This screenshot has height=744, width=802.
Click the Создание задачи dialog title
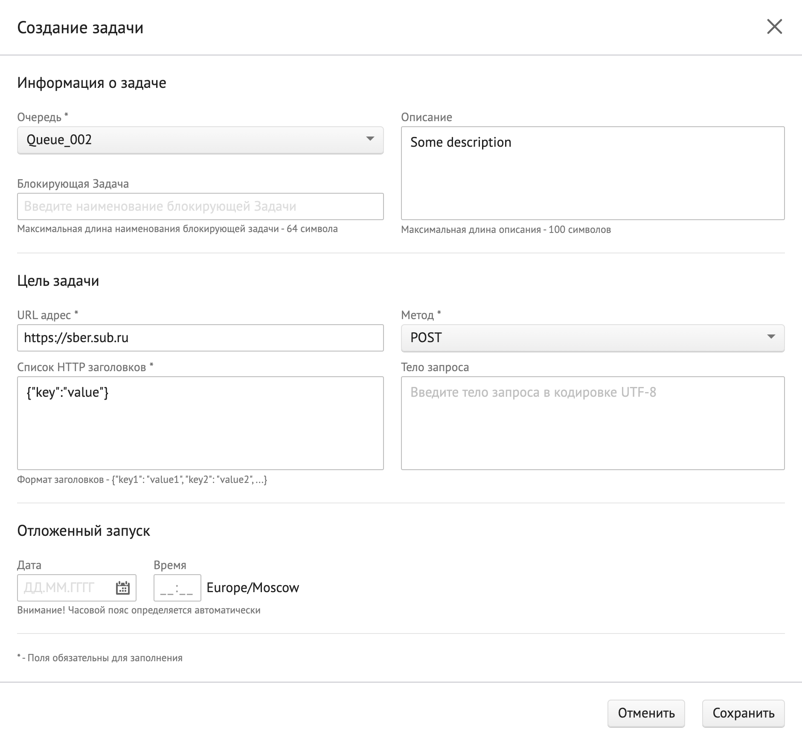80,28
